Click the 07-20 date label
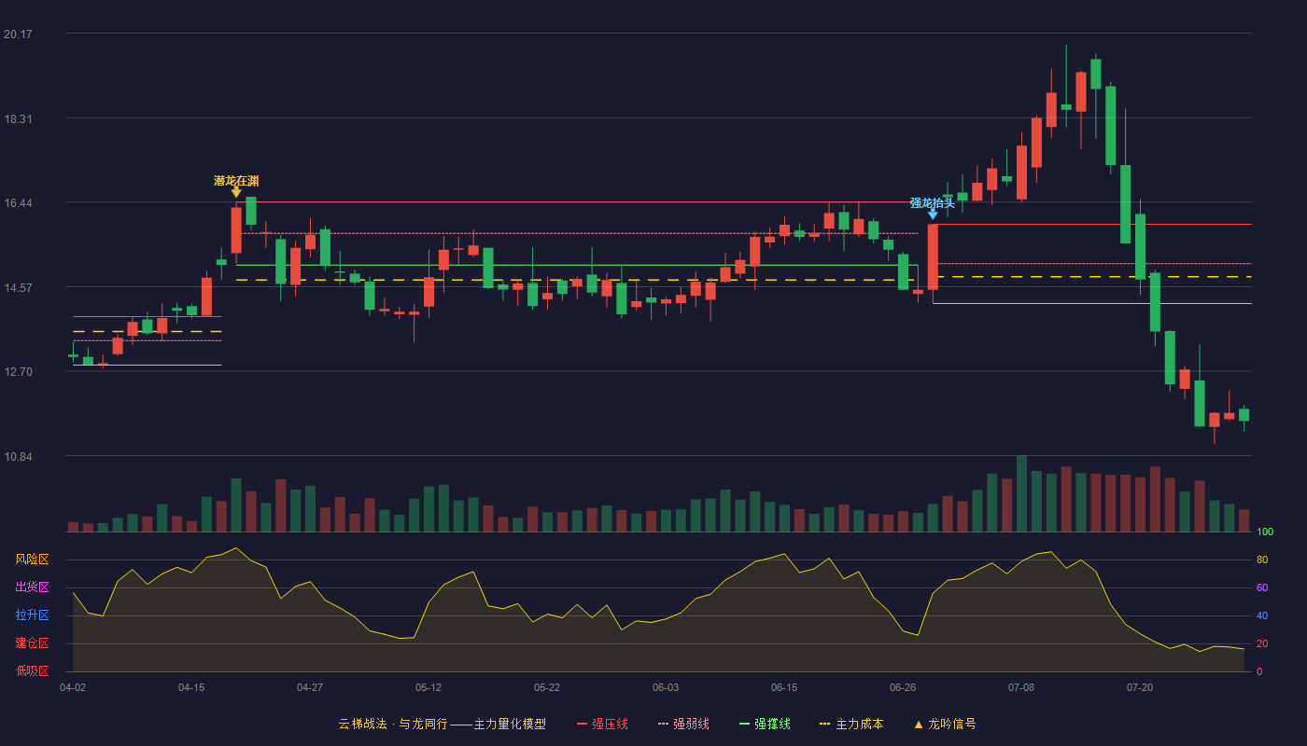The height and width of the screenshot is (746, 1307). coord(1140,687)
